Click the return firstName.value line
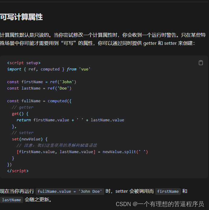The height and width of the screenshot is (210, 209). coord(70,120)
